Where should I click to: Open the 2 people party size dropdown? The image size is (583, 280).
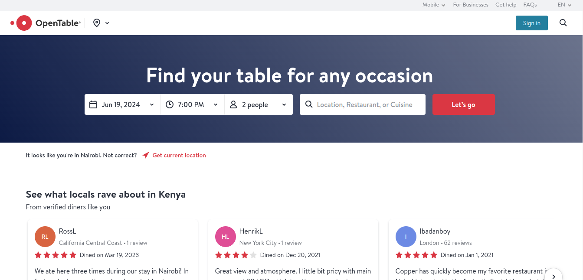point(259,104)
